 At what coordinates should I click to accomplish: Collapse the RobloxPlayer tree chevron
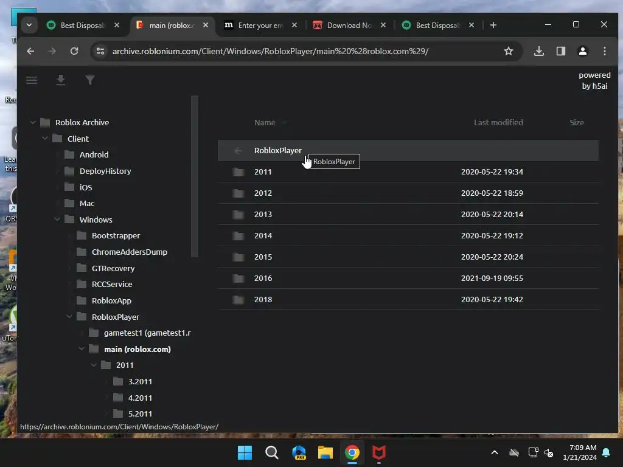pos(69,316)
